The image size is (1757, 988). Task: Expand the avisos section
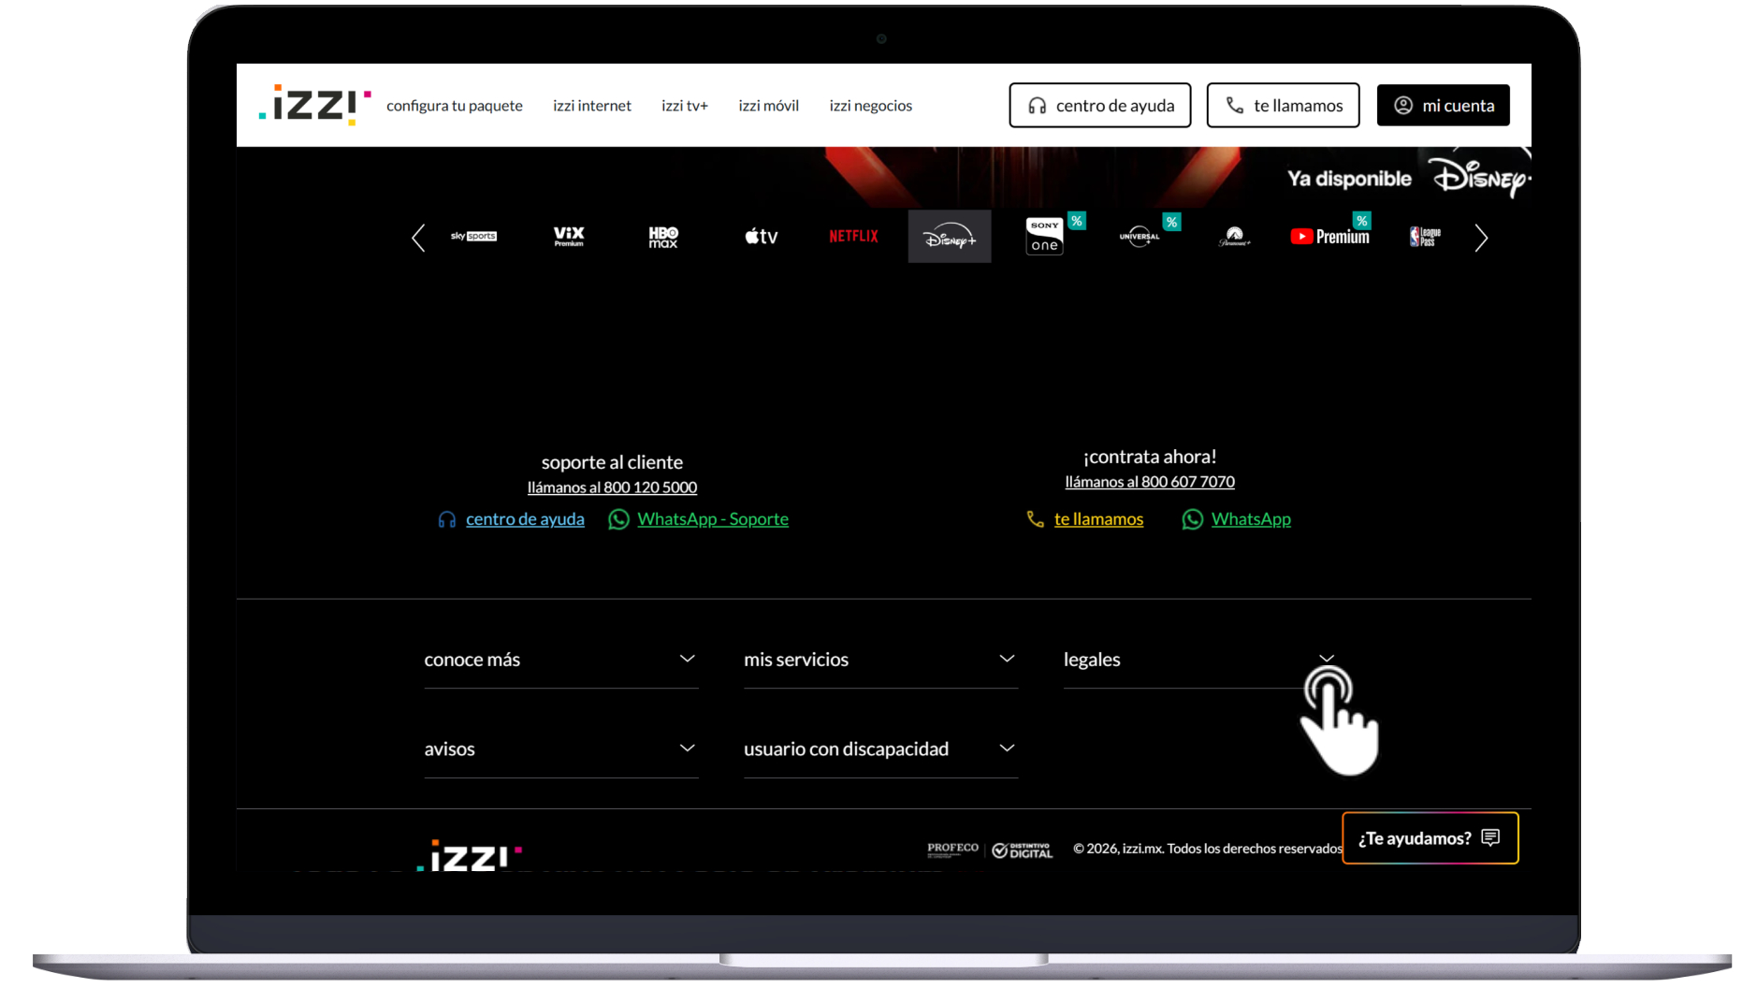[561, 749]
